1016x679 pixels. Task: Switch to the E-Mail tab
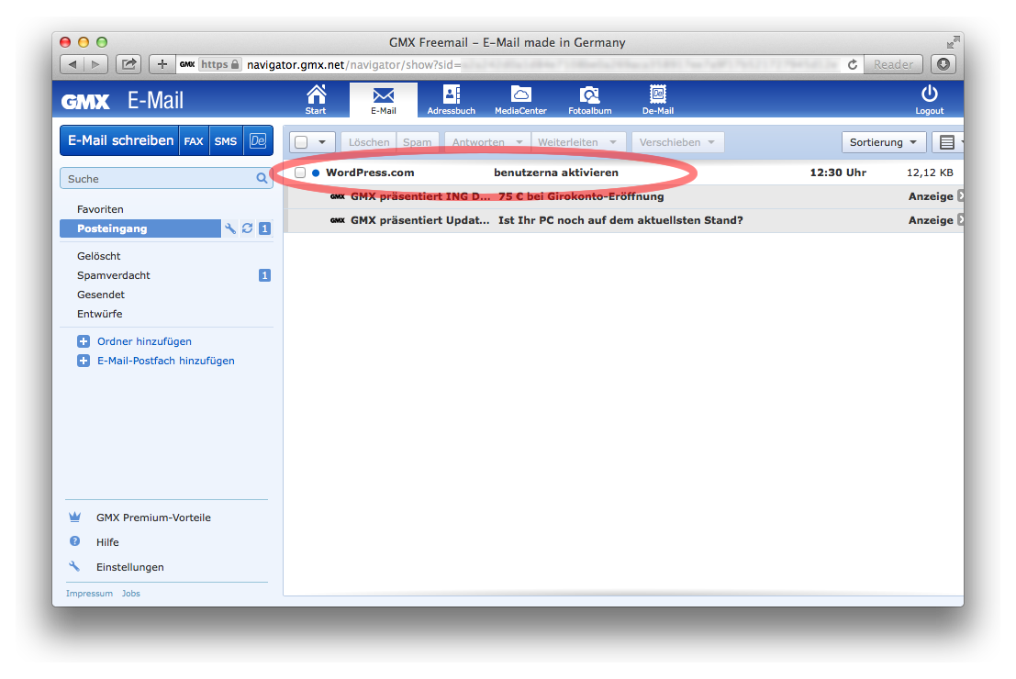pos(384,99)
